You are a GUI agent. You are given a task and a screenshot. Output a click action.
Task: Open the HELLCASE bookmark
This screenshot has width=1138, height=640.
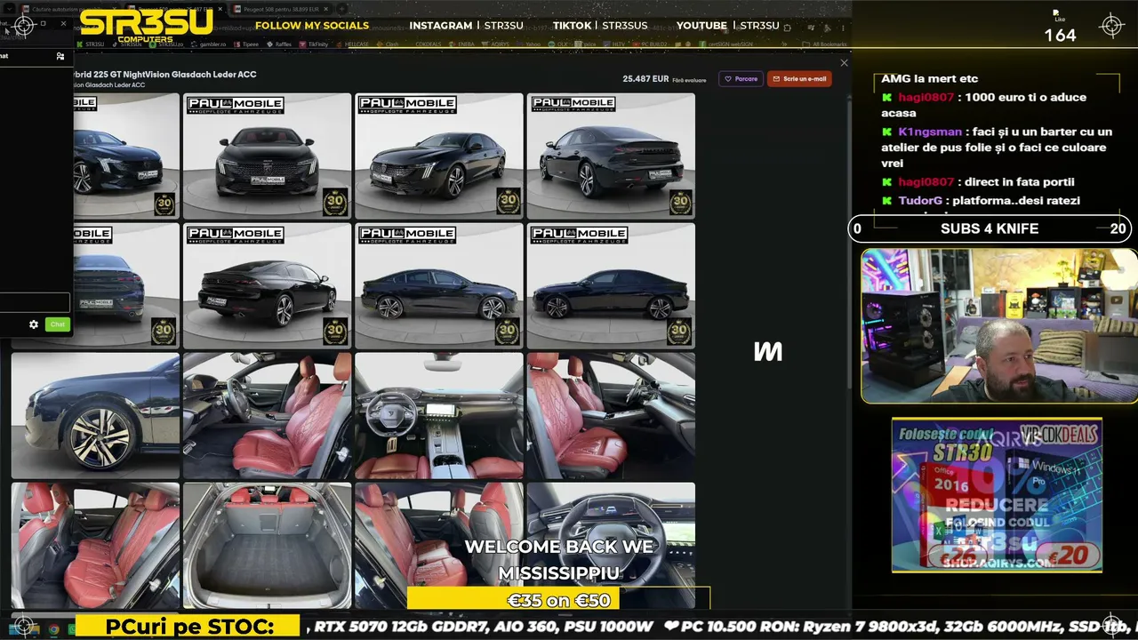[x=352, y=44]
